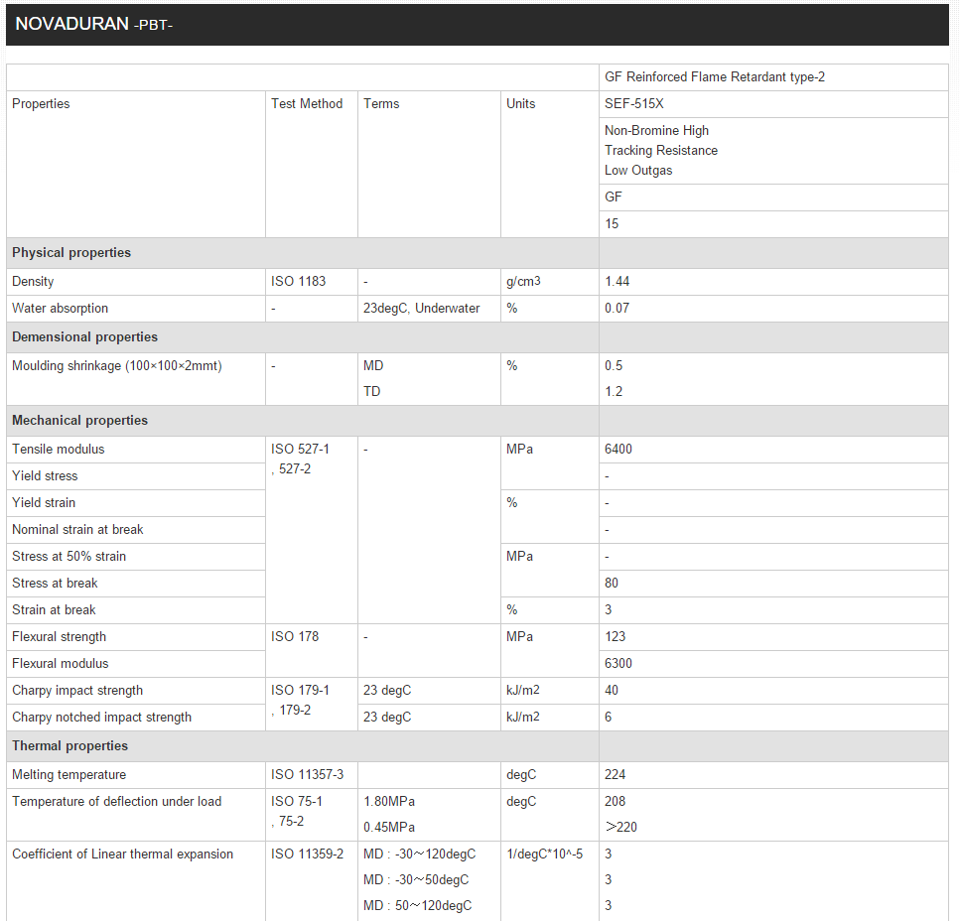This screenshot has height=921, width=960.
Task: Click the 'ISO 179-1, 179-2' test method cell
Action: (312, 704)
